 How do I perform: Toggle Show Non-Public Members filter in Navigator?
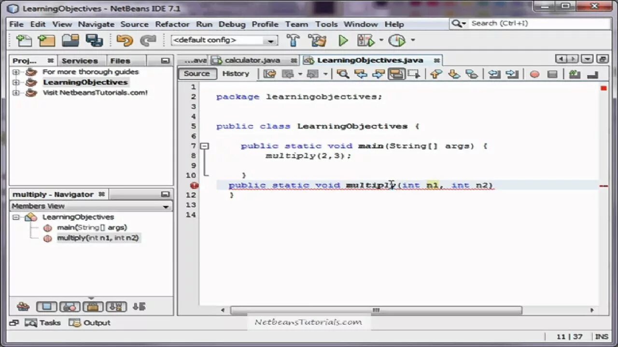[93, 307]
